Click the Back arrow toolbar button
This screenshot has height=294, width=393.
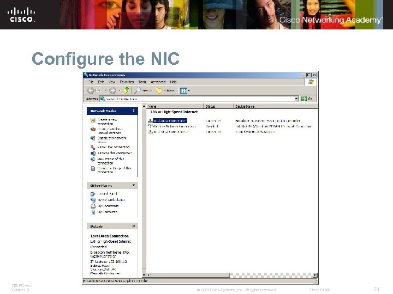(91, 90)
